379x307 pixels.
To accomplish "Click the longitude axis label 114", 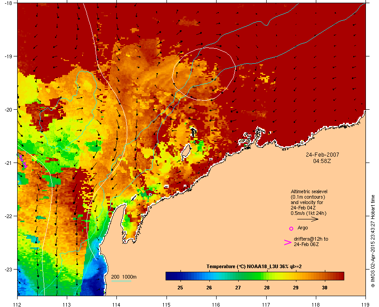I will point(116,305).
